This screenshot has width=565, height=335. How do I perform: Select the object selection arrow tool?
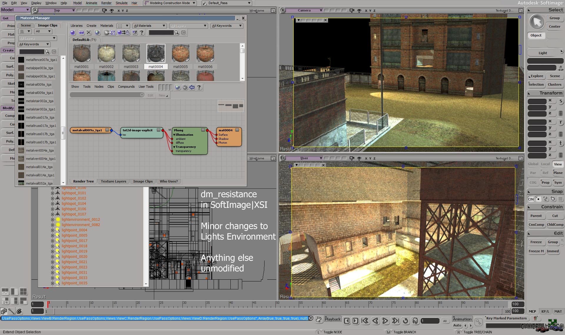(537, 22)
